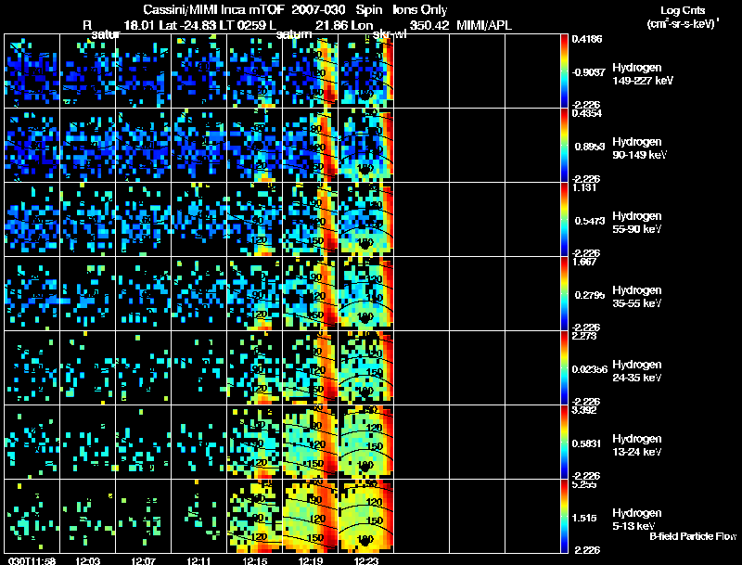
Task: Click the Hydrogen 90-149 keV color bar
Action: coord(566,145)
